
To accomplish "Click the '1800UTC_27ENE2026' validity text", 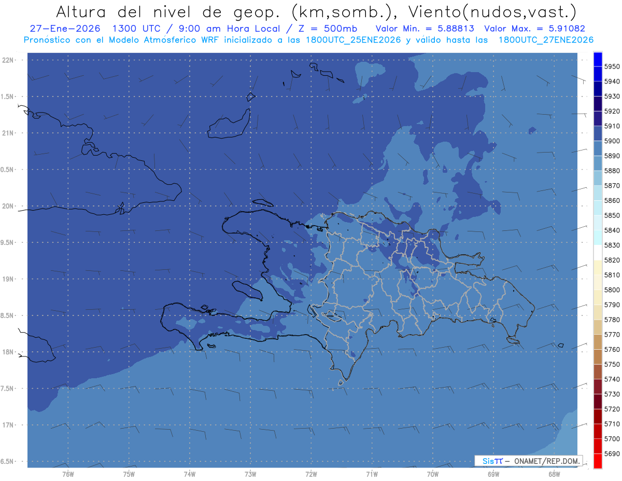I will pos(545,40).
